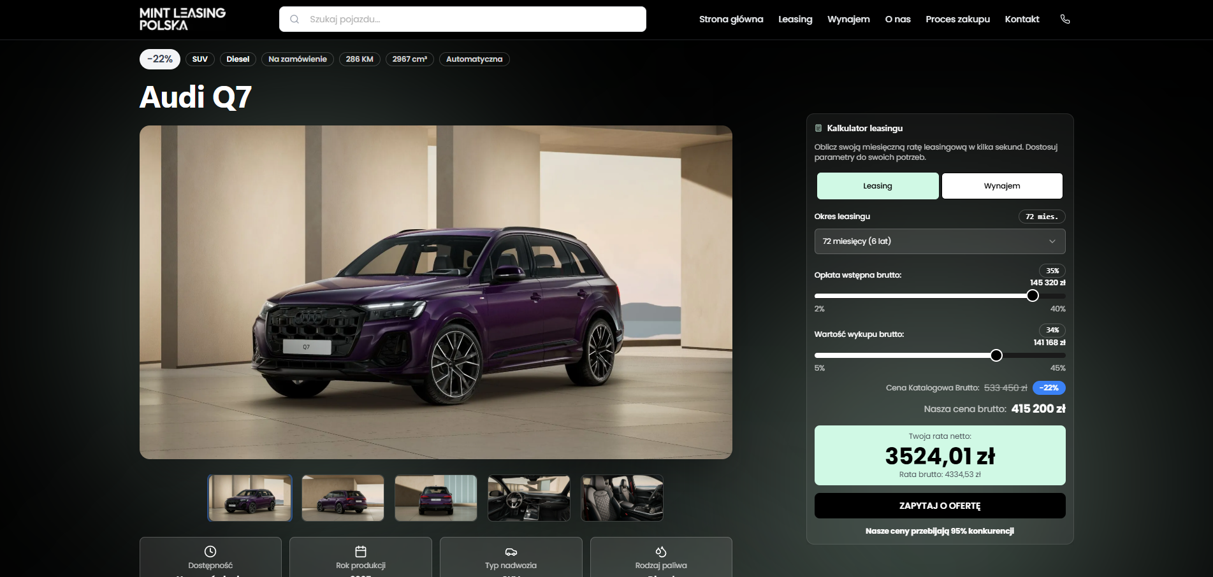Click the main Audi Q7 photo
This screenshot has height=577, width=1213.
pos(436,292)
